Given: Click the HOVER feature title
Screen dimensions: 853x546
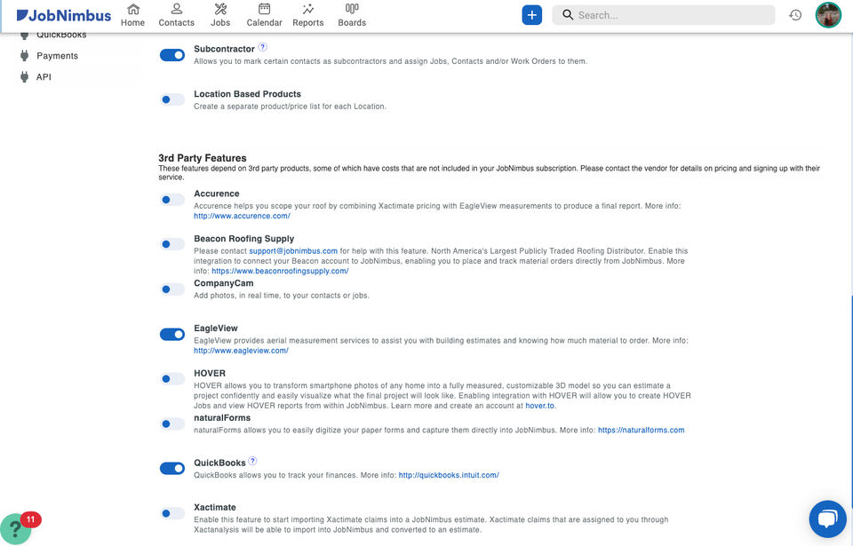Looking at the screenshot, I should pyautogui.click(x=210, y=374).
